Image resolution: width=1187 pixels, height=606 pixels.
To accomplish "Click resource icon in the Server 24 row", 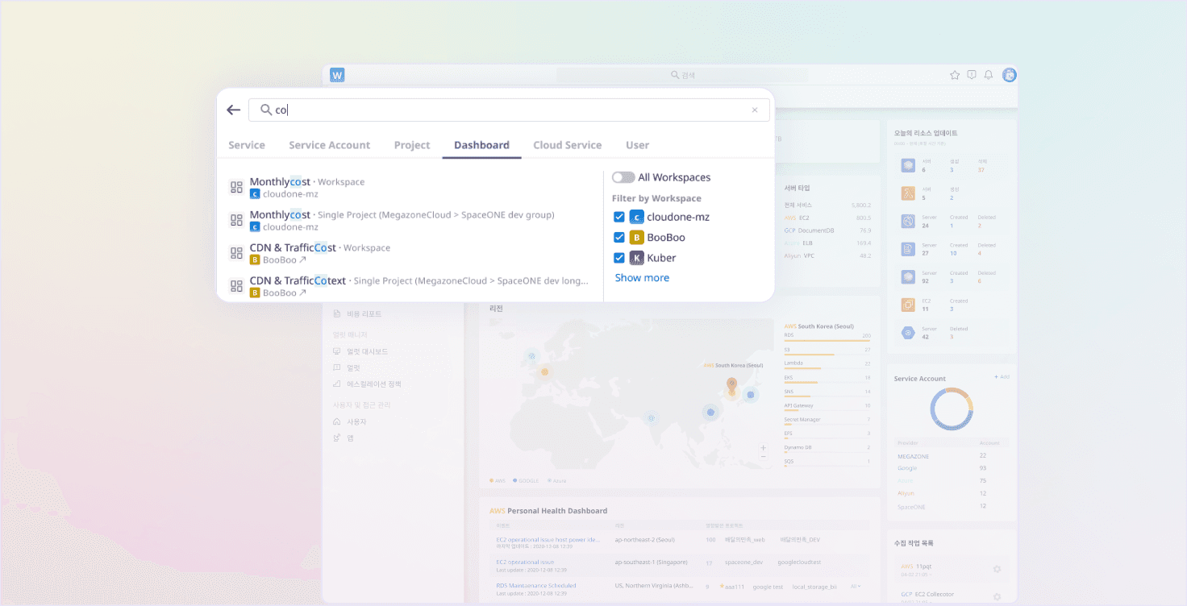I will [x=908, y=221].
